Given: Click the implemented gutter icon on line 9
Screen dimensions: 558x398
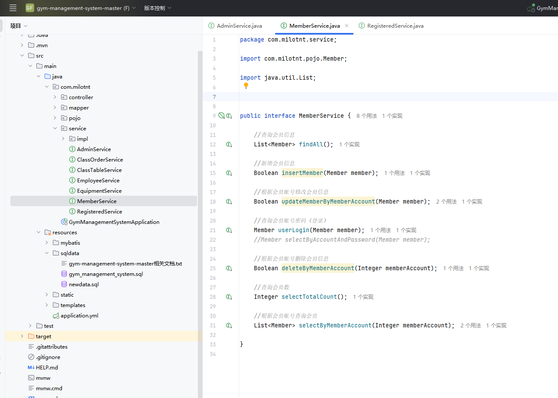Looking at the screenshot, I should tap(229, 116).
